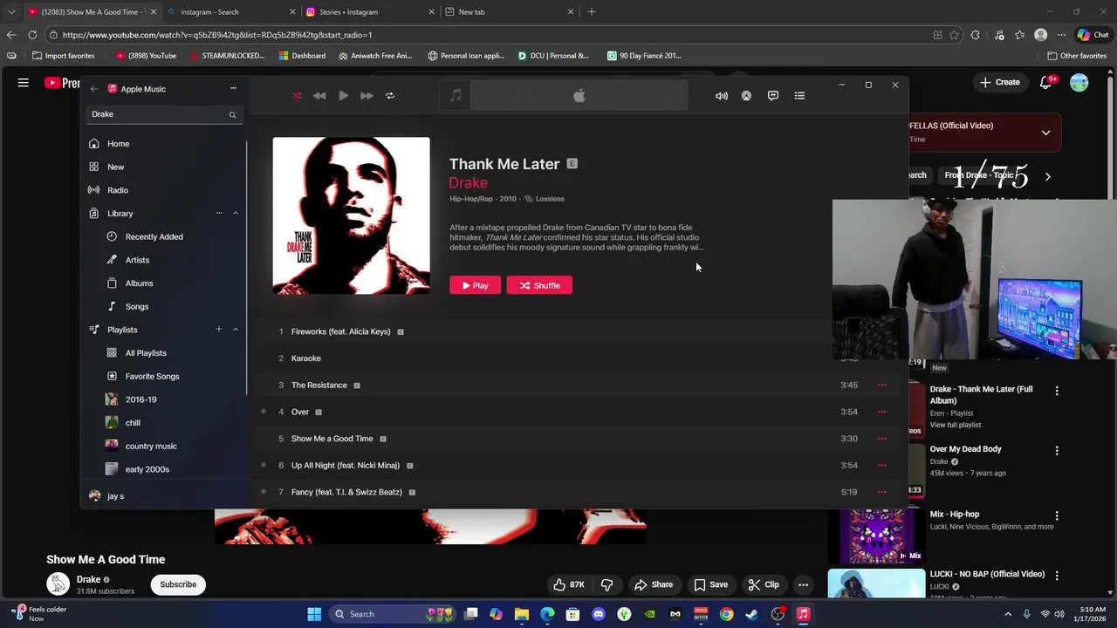
Task: Open the Apple Music sidebar ellipsis menu
Action: click(233, 88)
